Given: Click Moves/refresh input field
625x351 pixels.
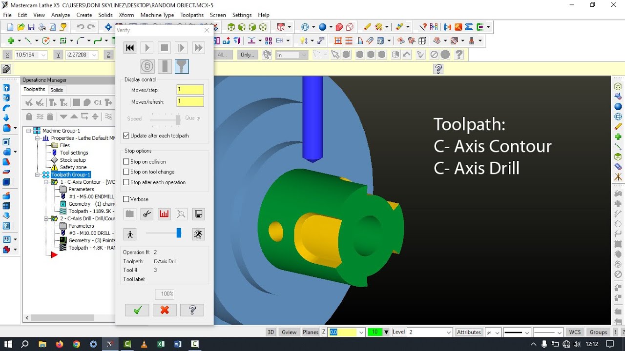Looking at the screenshot, I should 190,102.
